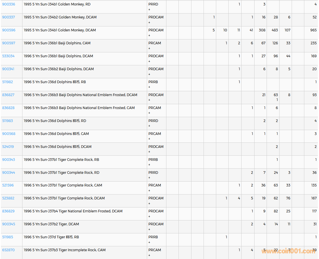Click the 533034 coin number link
This screenshot has width=319, height=259.
click(8, 56)
